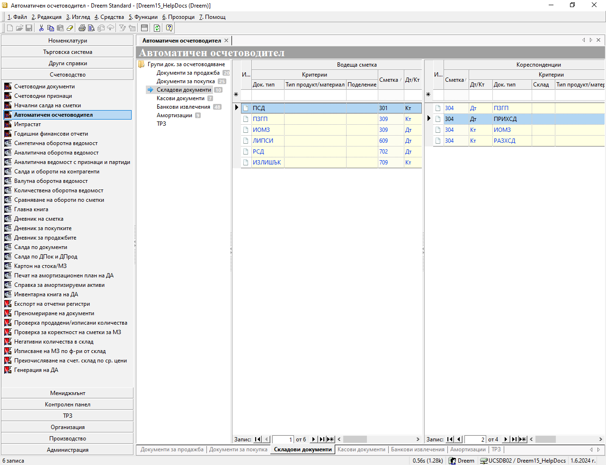Click the Водеща сметка horizontal scrollbar thumb
Screen dimensions: 606x465
[355, 439]
